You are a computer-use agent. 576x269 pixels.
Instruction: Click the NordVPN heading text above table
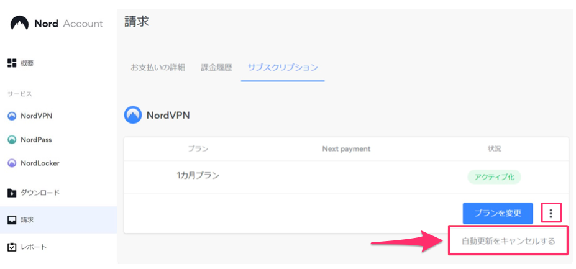tap(168, 115)
